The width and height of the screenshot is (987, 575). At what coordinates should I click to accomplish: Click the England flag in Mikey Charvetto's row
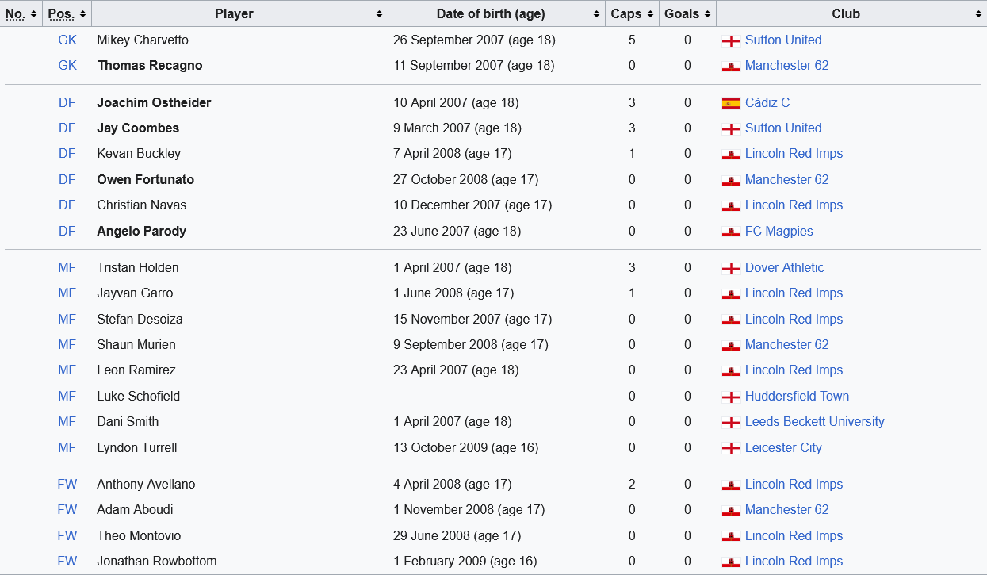click(731, 40)
